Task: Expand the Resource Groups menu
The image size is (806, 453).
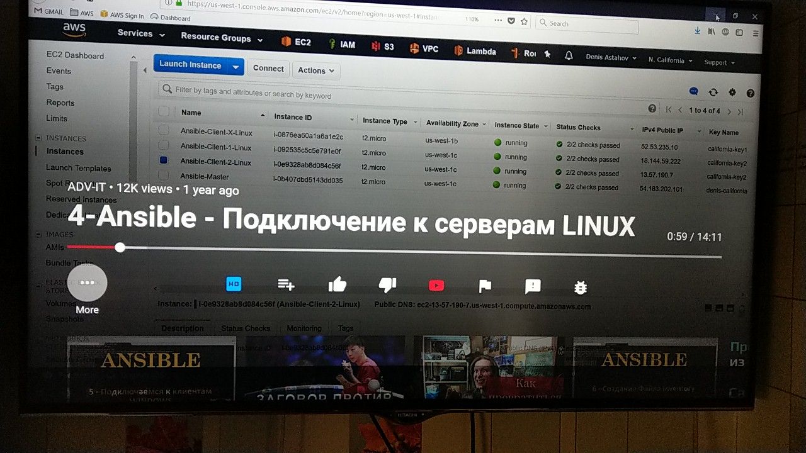Action: click(x=222, y=38)
